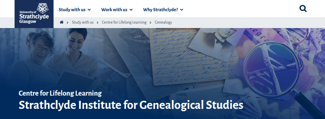
Task: Select the Genealogy breadcrumb item
Action: (x=163, y=22)
